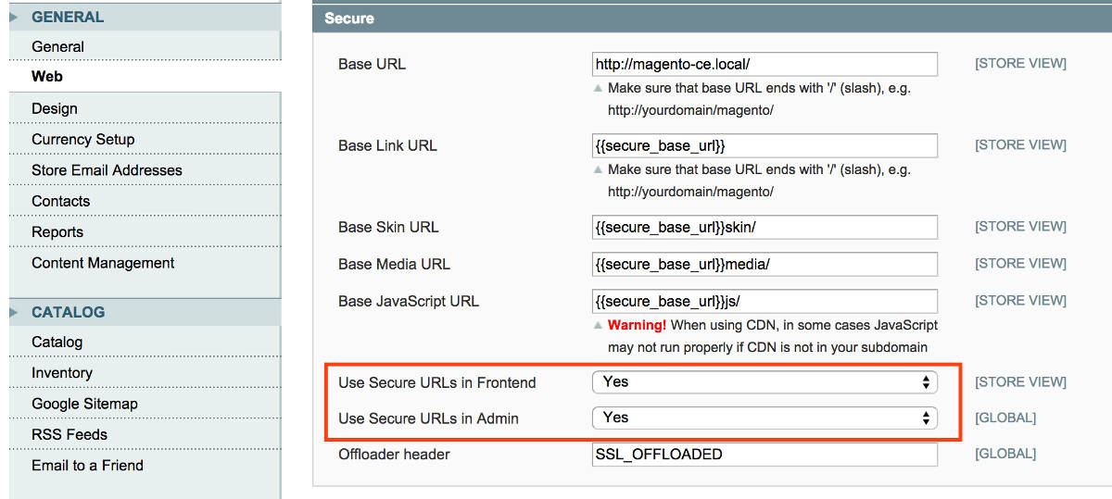
Task: Click the Offloader header input field
Action: click(x=764, y=455)
